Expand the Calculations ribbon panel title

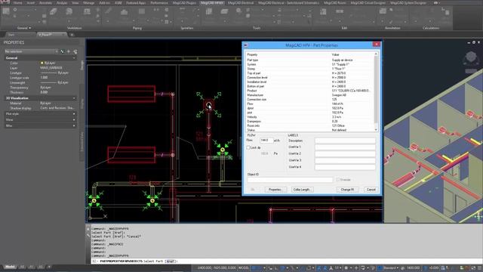(431, 28)
